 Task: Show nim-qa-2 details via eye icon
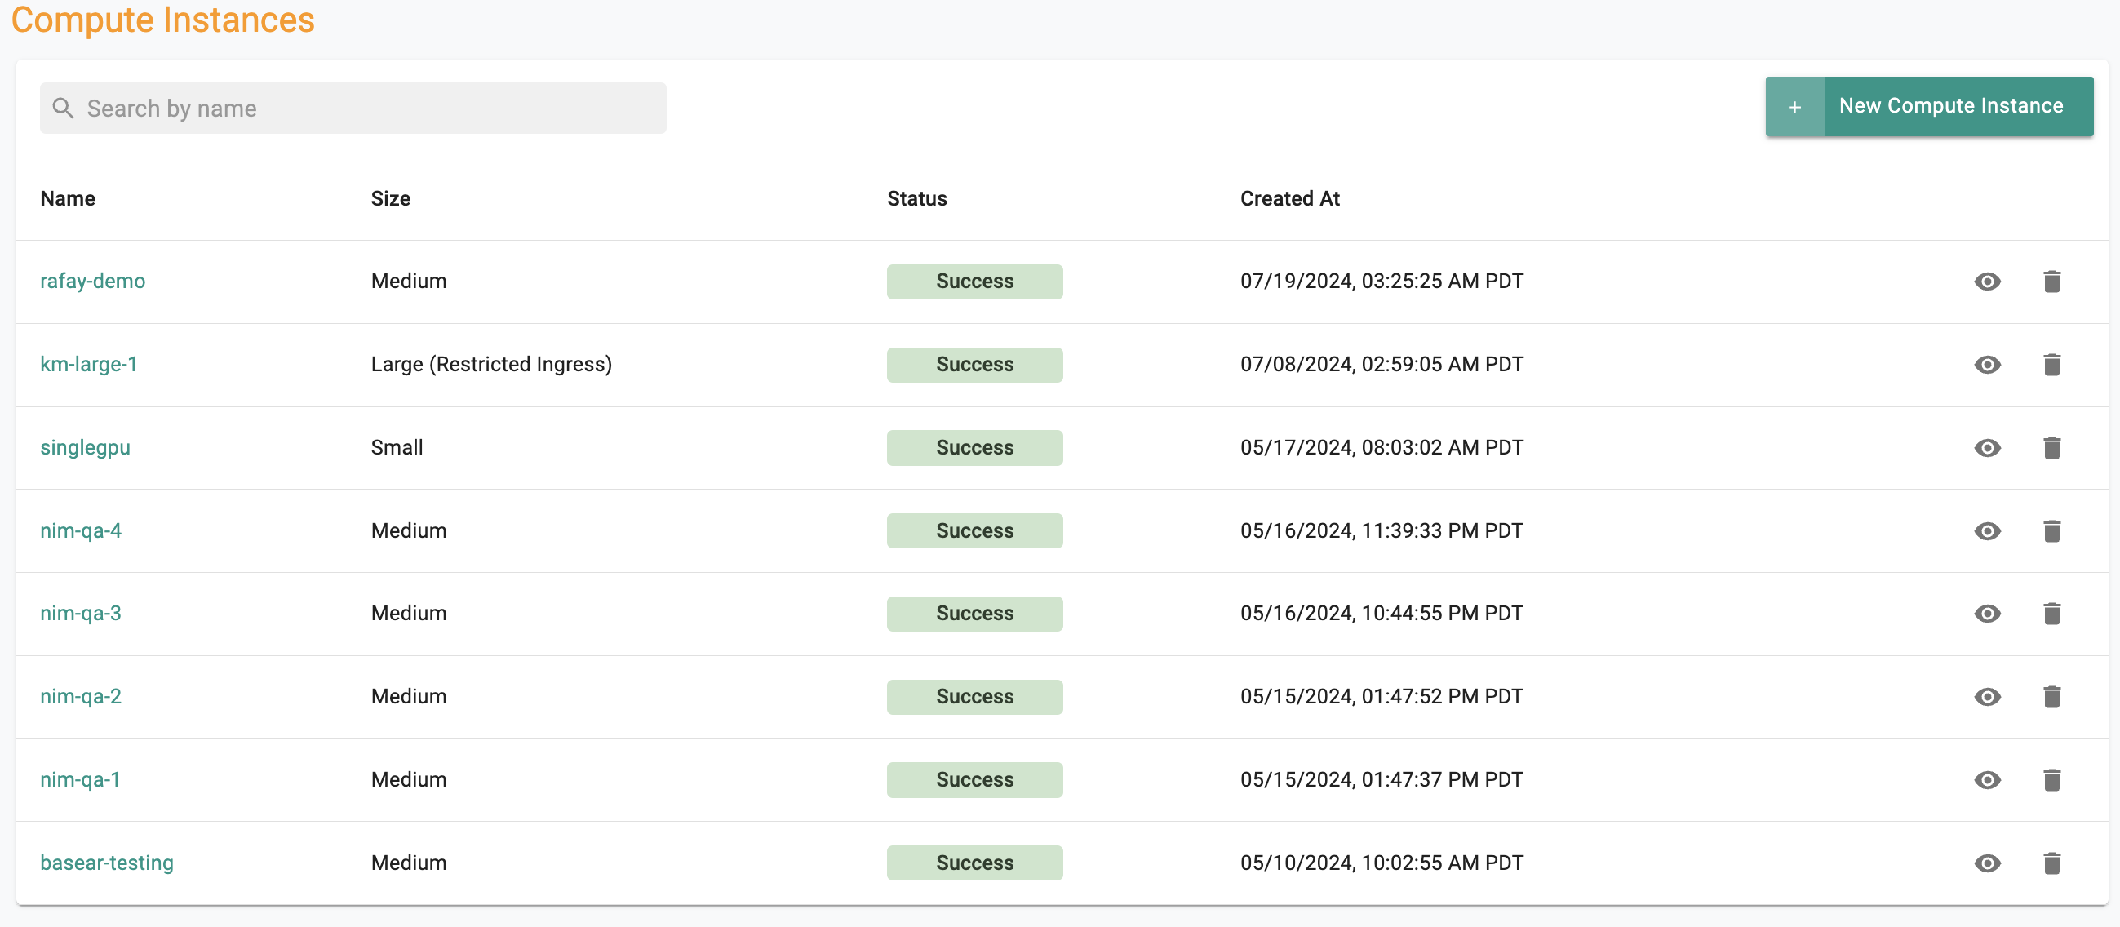1987,697
